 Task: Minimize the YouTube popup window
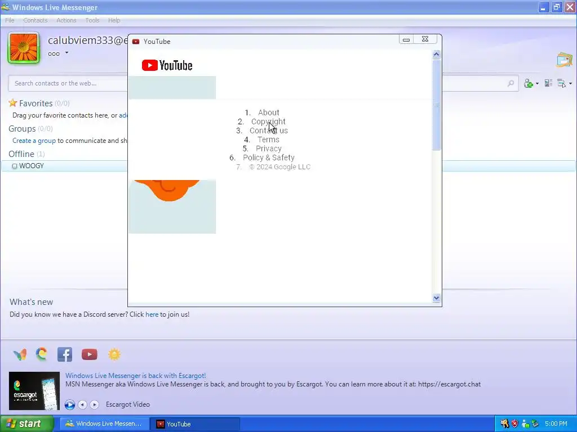click(406, 39)
